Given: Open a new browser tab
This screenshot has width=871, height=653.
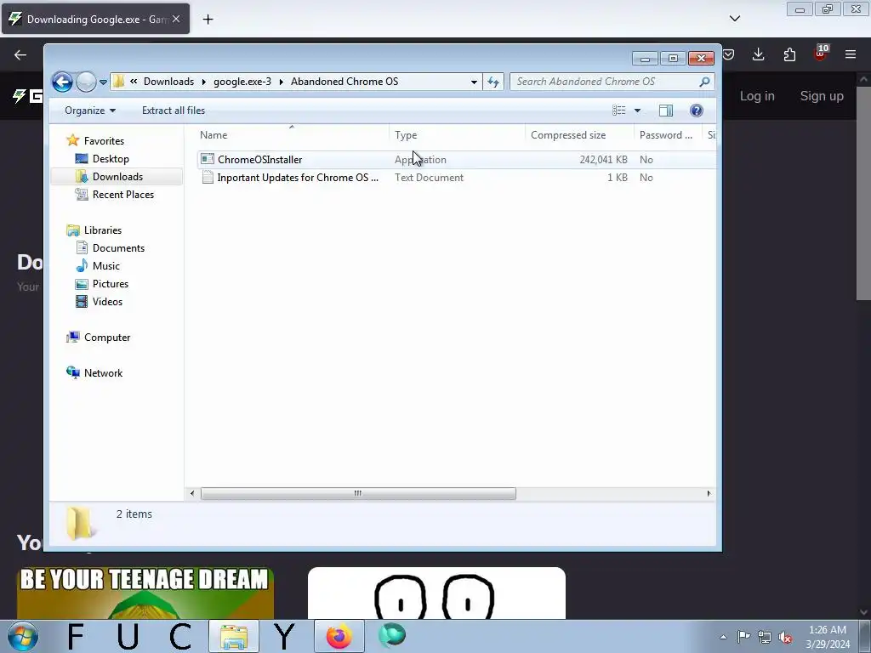Looking at the screenshot, I should pyautogui.click(x=208, y=19).
